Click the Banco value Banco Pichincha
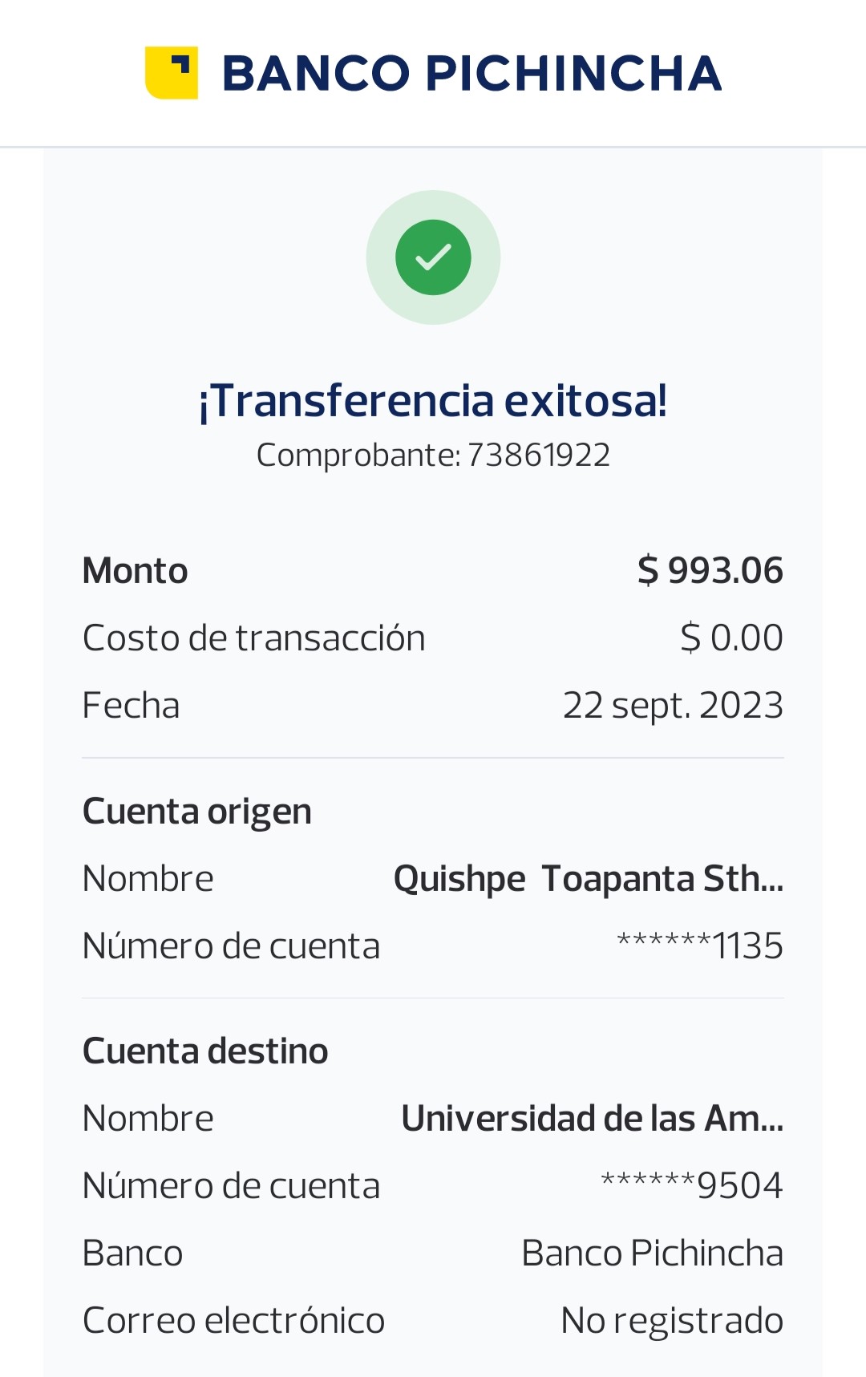Viewport: 866px width, 1377px height. pyautogui.click(x=652, y=1253)
